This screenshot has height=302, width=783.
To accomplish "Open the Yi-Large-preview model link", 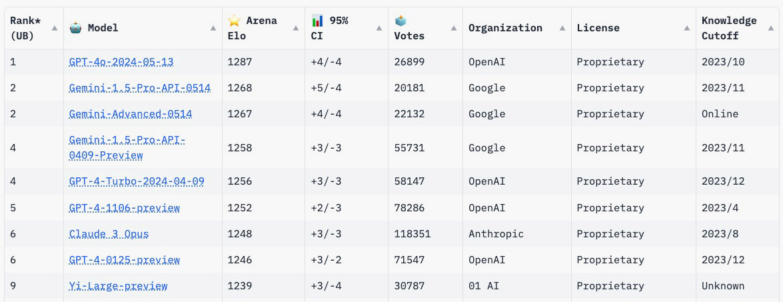I will pos(118,286).
